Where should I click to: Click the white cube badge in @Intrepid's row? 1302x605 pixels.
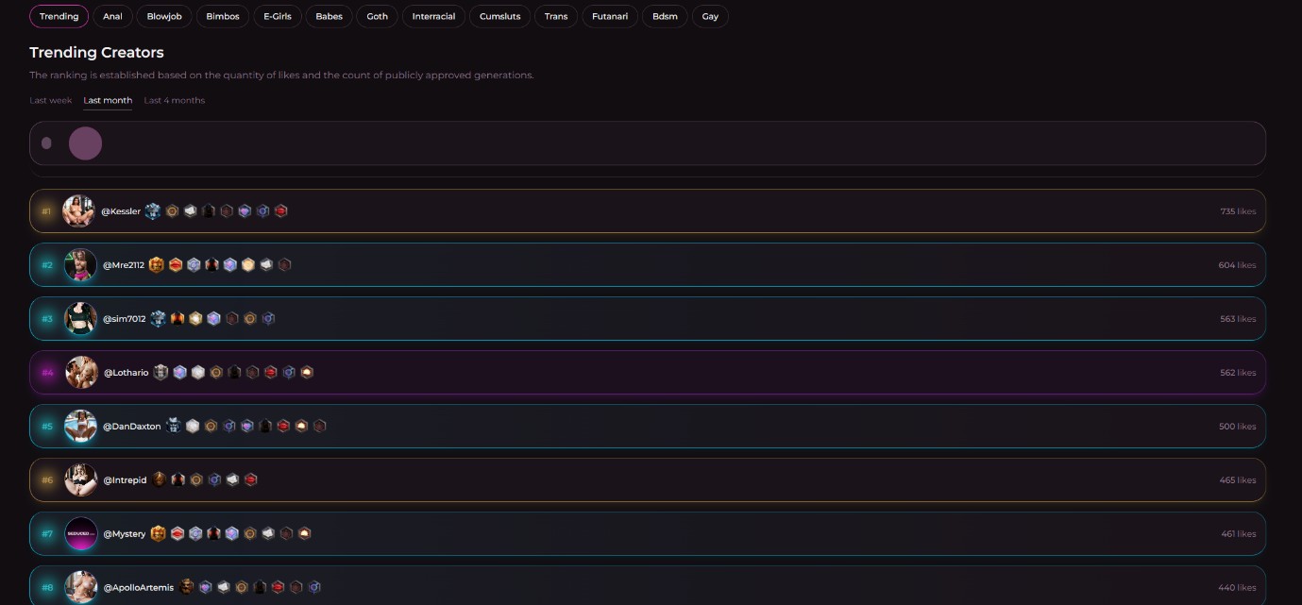pos(232,480)
